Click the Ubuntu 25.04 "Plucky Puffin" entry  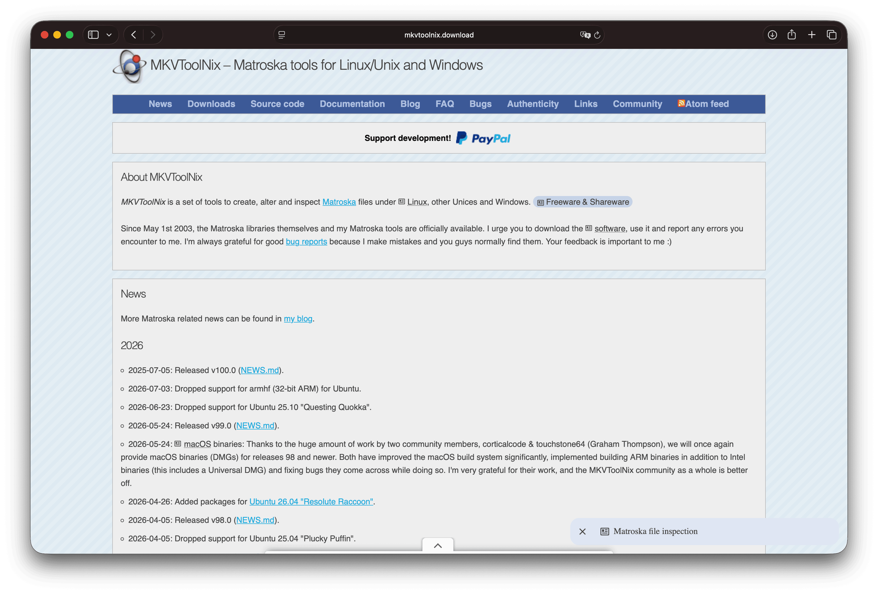[x=242, y=539]
